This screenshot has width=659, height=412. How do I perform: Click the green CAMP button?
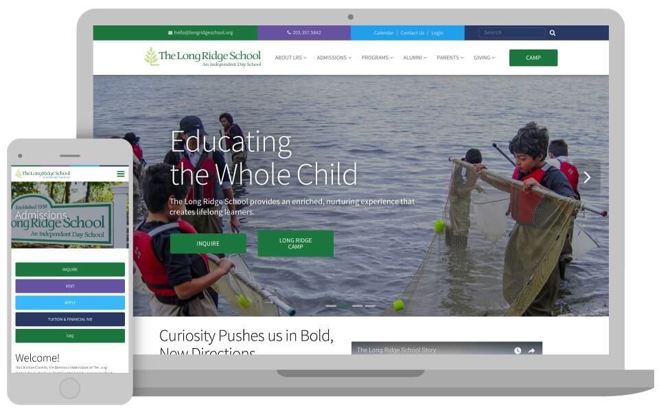point(533,58)
